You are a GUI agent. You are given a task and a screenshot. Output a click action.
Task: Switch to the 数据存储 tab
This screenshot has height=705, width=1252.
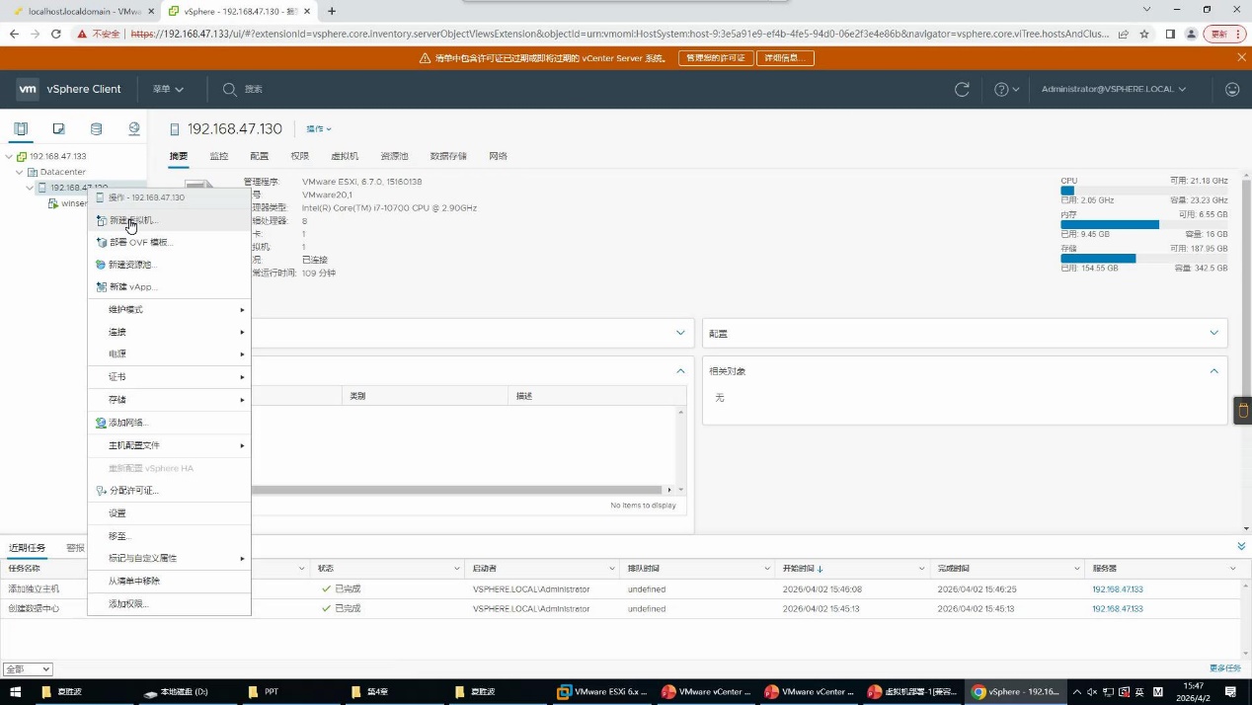point(448,156)
